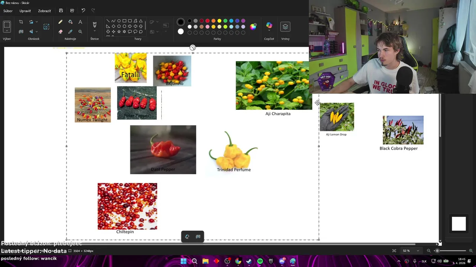
Task: Click the floating toolbar background removal icon
Action: 198,237
